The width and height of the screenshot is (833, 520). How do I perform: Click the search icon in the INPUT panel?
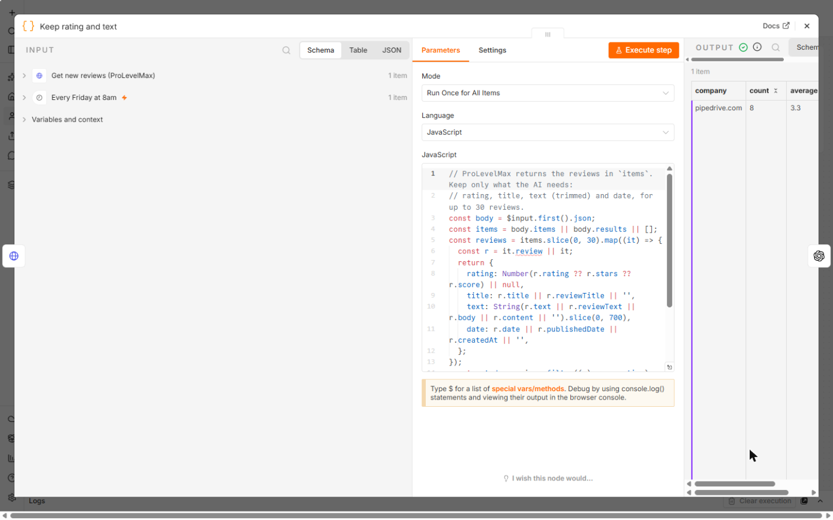coord(287,50)
